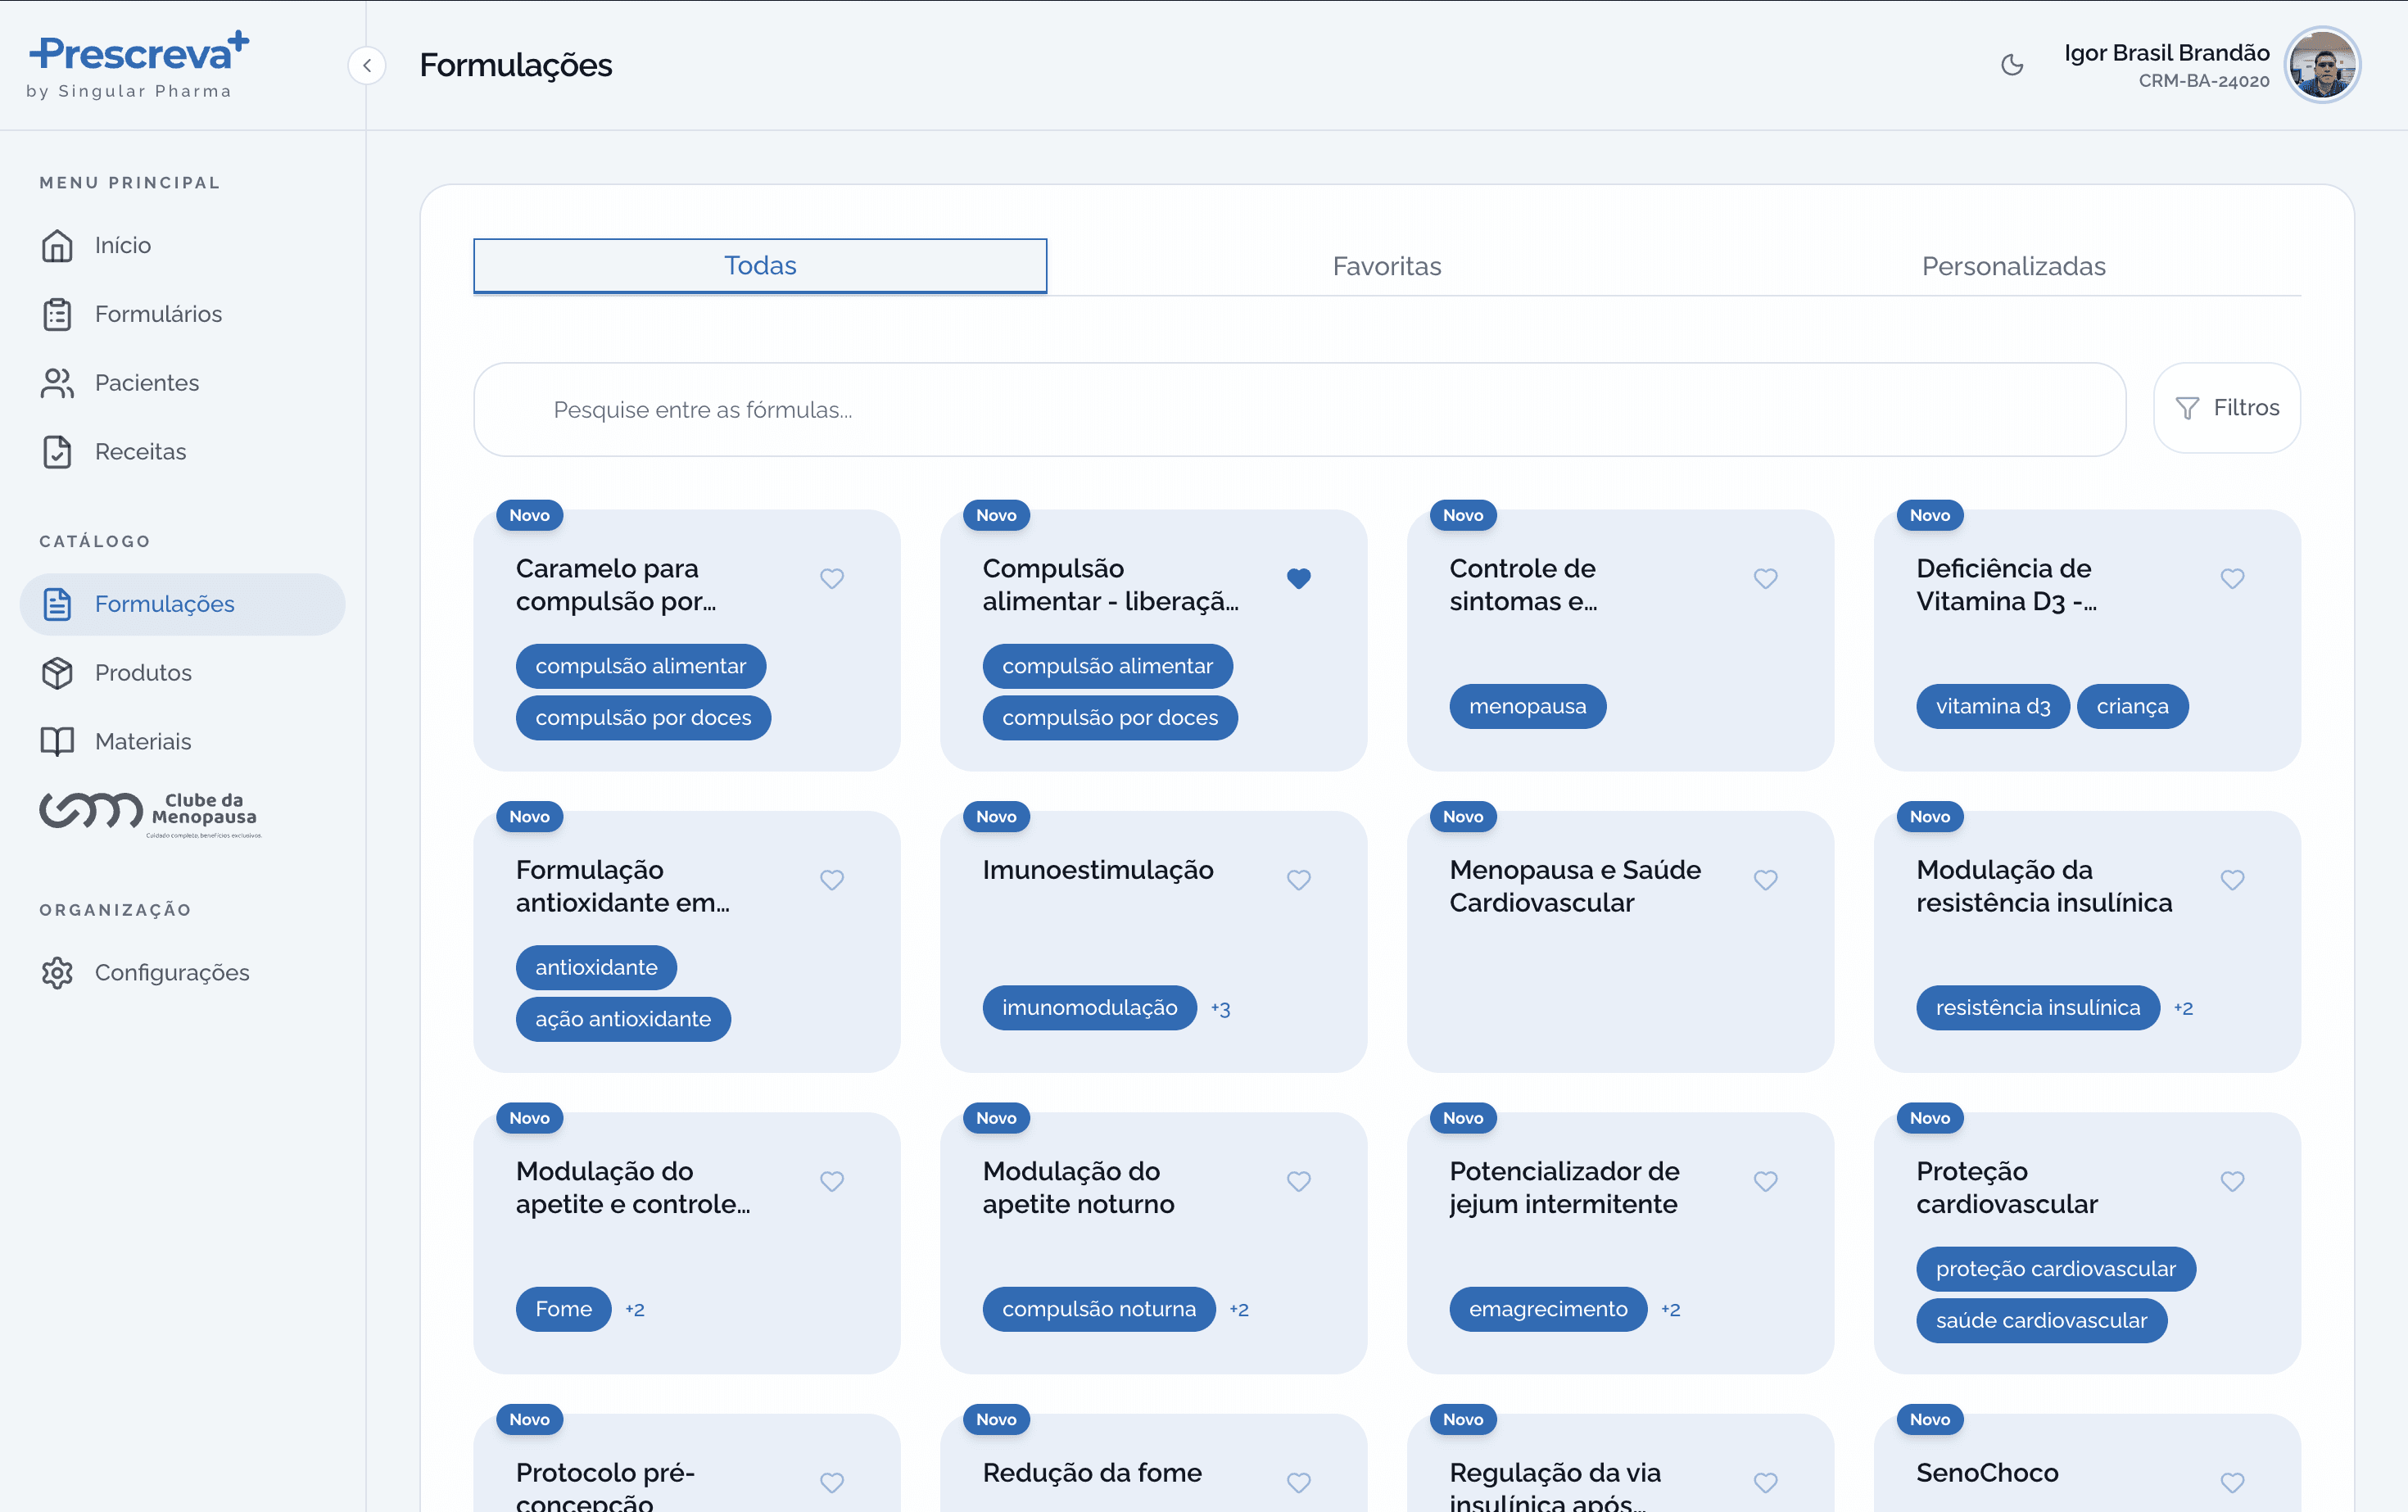Switch to the Favoritas tab
The image size is (2408, 1512).
[x=1387, y=266]
